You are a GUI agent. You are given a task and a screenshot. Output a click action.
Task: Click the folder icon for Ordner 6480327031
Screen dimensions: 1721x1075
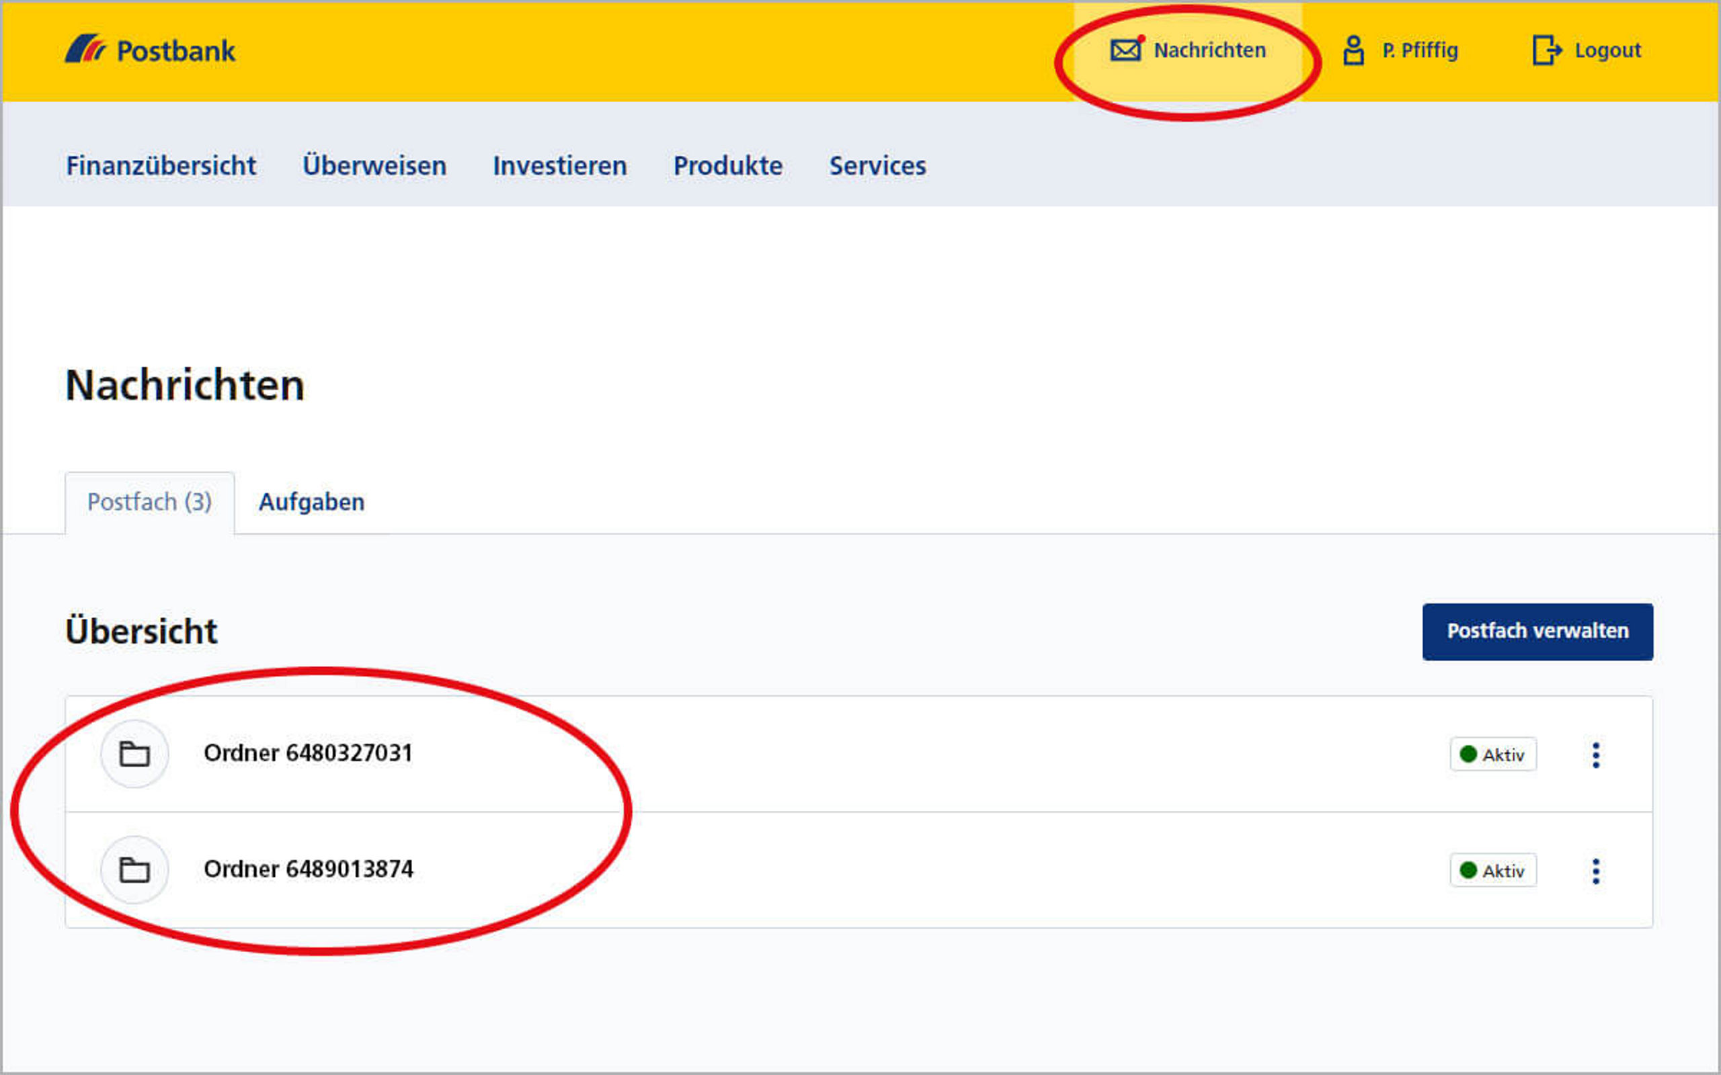(135, 753)
